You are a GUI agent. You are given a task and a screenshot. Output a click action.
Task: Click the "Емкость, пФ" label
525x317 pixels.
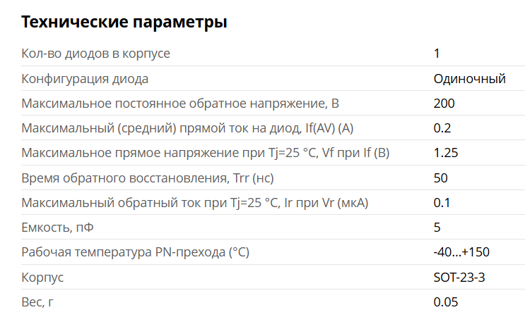pyautogui.click(x=57, y=228)
